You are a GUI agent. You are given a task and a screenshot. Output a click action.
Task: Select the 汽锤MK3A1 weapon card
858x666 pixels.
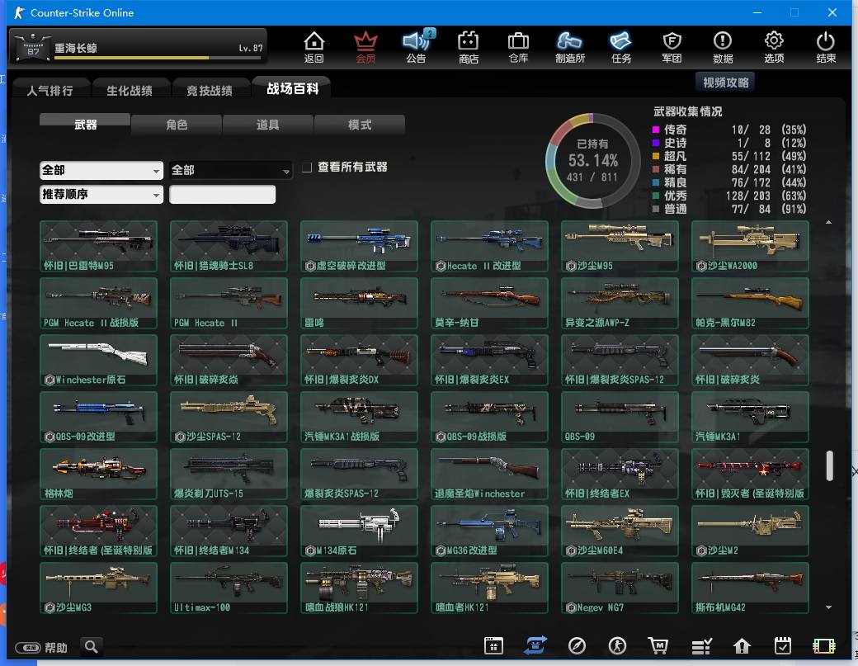pos(750,417)
